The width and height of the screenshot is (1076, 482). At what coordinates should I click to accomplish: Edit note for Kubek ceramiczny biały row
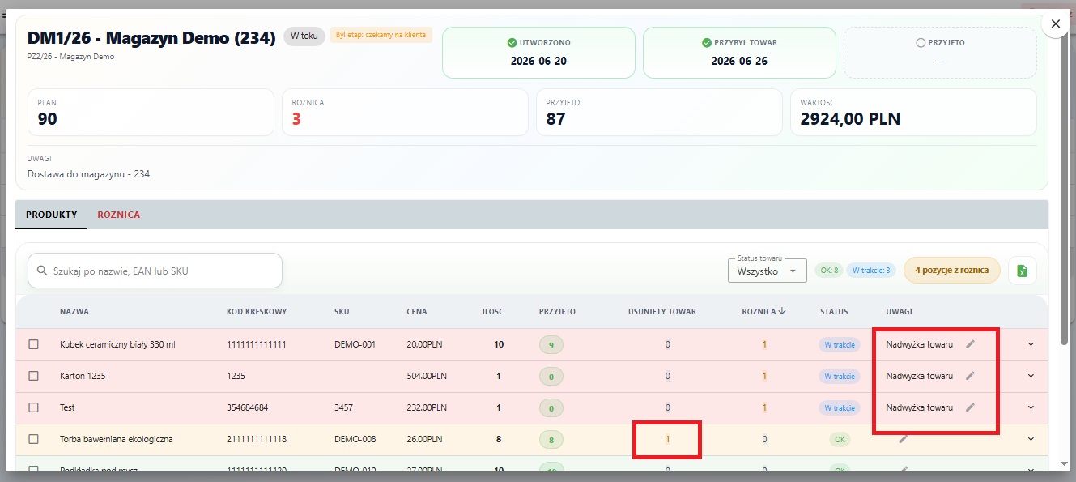click(x=970, y=344)
